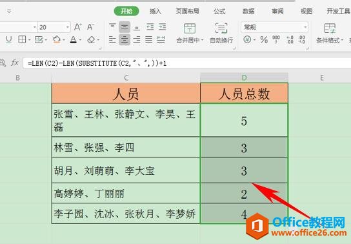Open the 常规 number format dropdown
The image size is (351, 244).
click(305, 27)
